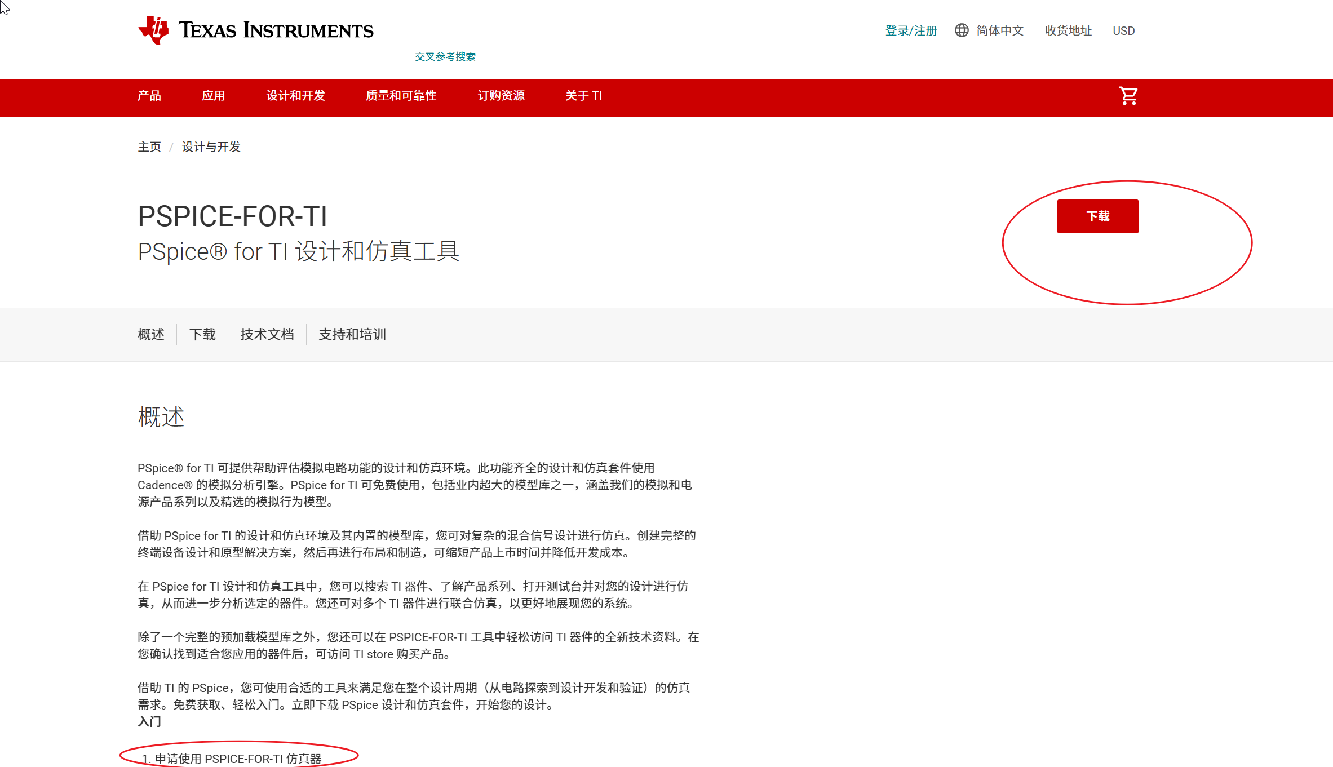Switch to the 概述 section tab
Image resolution: width=1333 pixels, height=767 pixels.
tap(151, 335)
